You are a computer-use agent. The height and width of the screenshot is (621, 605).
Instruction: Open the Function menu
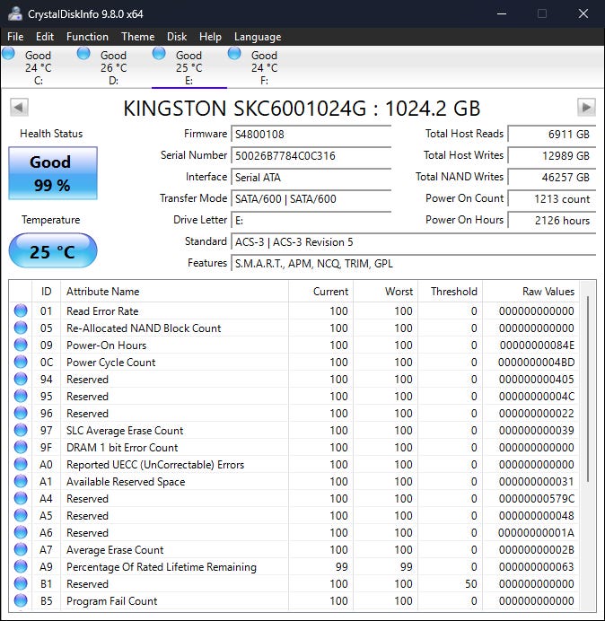coord(87,37)
